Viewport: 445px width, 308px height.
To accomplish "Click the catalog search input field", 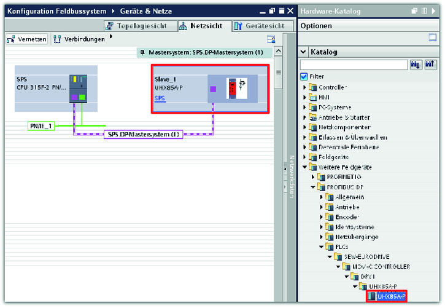I will click(x=354, y=65).
